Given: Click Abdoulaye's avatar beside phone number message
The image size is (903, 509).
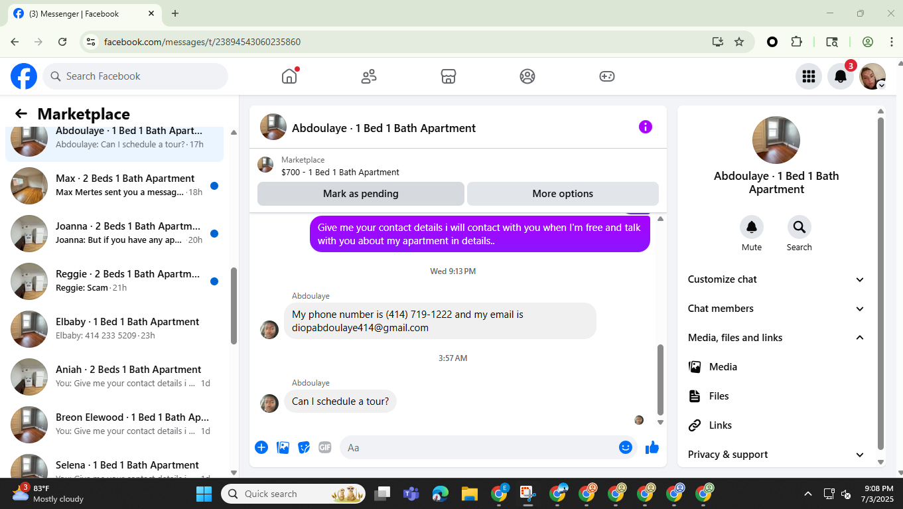Looking at the screenshot, I should [x=269, y=330].
